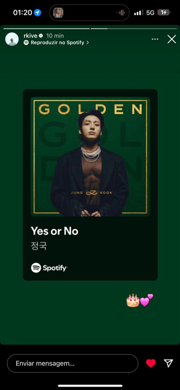The image size is (180, 390).
Task: Tap the first story progress bar segment
Action: coord(47,28)
